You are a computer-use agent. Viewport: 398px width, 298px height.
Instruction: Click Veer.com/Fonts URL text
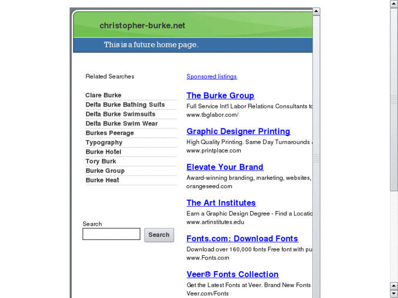(x=207, y=294)
